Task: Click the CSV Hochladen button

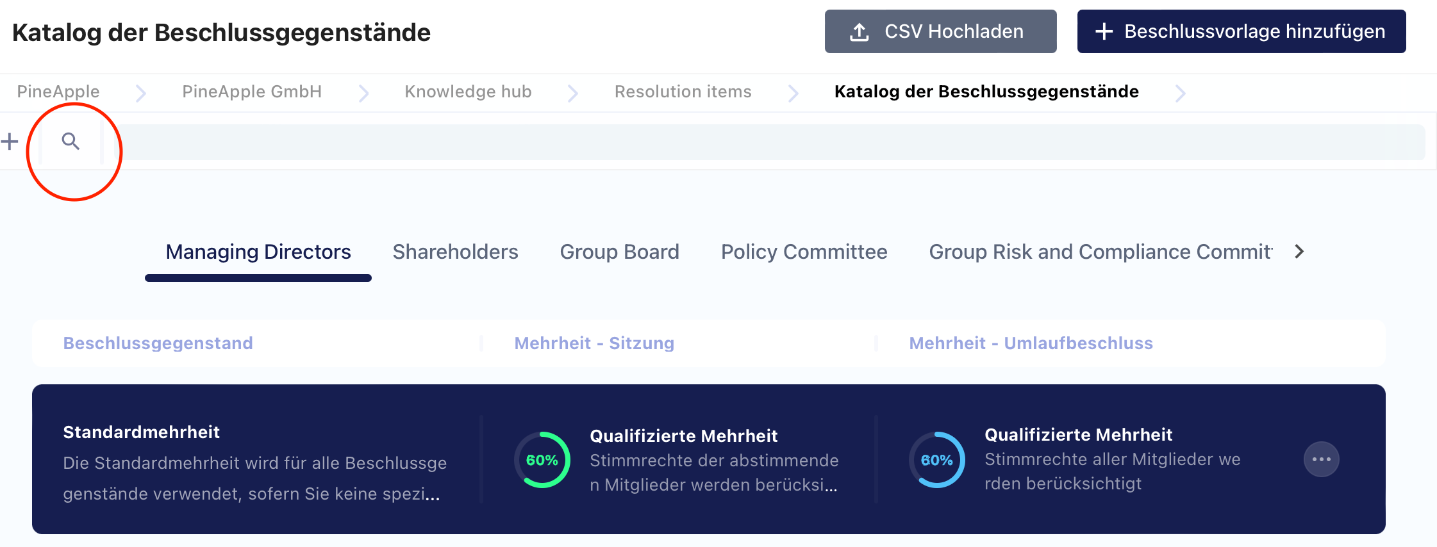Action: (x=940, y=31)
